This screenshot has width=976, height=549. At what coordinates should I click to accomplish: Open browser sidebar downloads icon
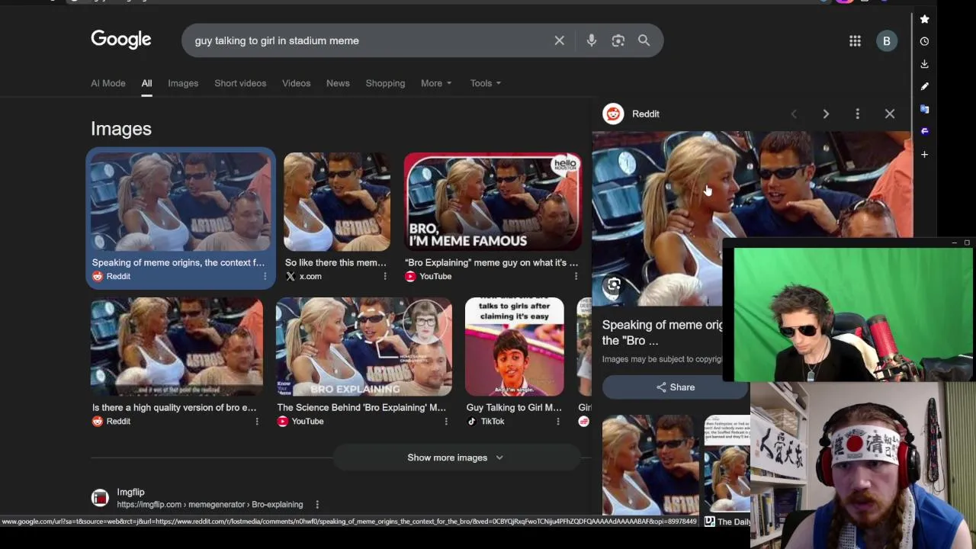(924, 64)
